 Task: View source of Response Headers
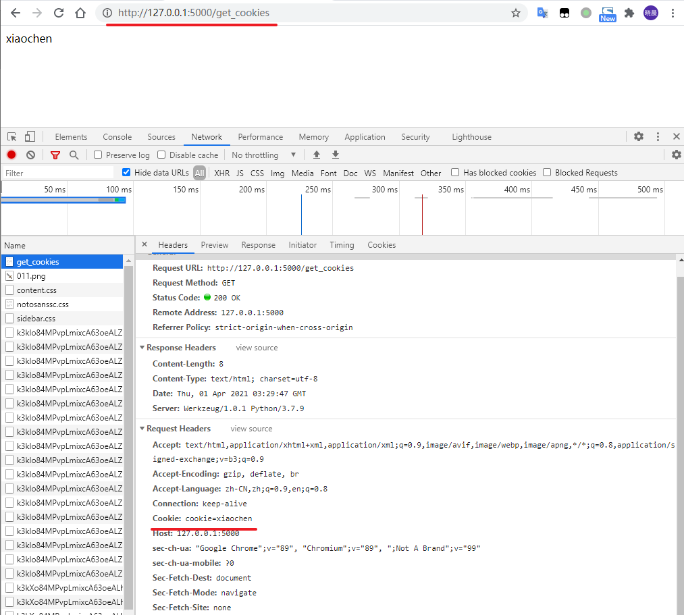click(257, 348)
